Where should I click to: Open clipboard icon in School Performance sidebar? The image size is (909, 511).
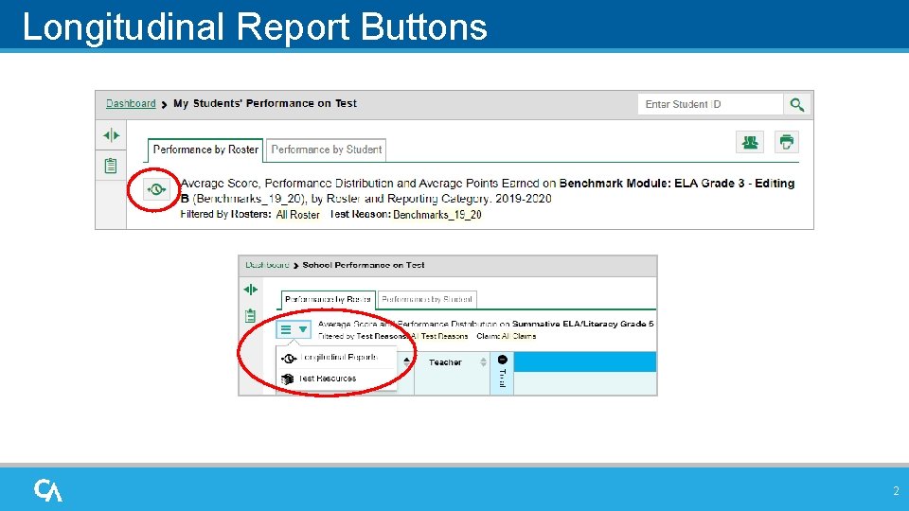250,316
